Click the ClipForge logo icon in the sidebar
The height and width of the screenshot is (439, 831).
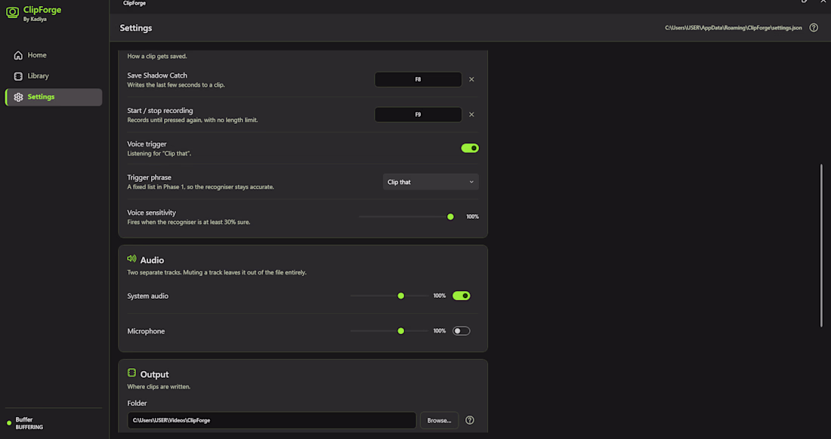12,13
